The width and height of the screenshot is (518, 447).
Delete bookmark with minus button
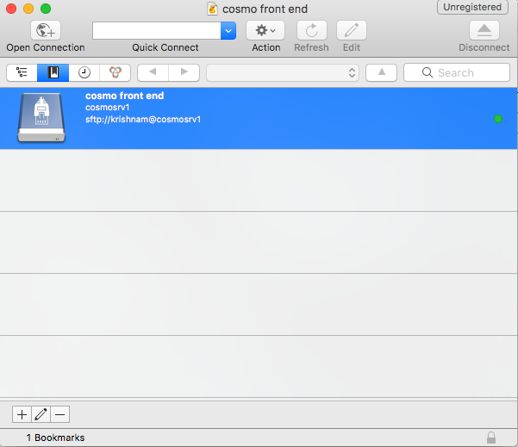click(59, 414)
